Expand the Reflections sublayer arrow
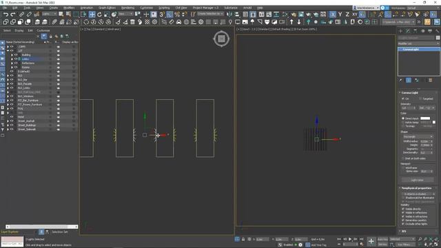This screenshot has height=248, width=441. click(x=12, y=63)
